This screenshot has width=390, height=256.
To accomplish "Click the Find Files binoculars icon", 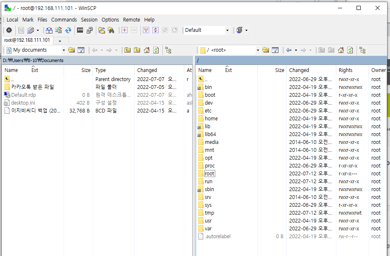I will point(111,30).
